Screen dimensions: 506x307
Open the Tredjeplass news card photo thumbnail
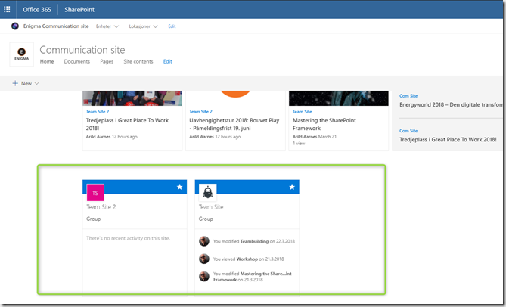click(x=132, y=98)
